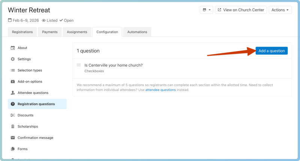Click the Attendee questions person icon

(13, 93)
